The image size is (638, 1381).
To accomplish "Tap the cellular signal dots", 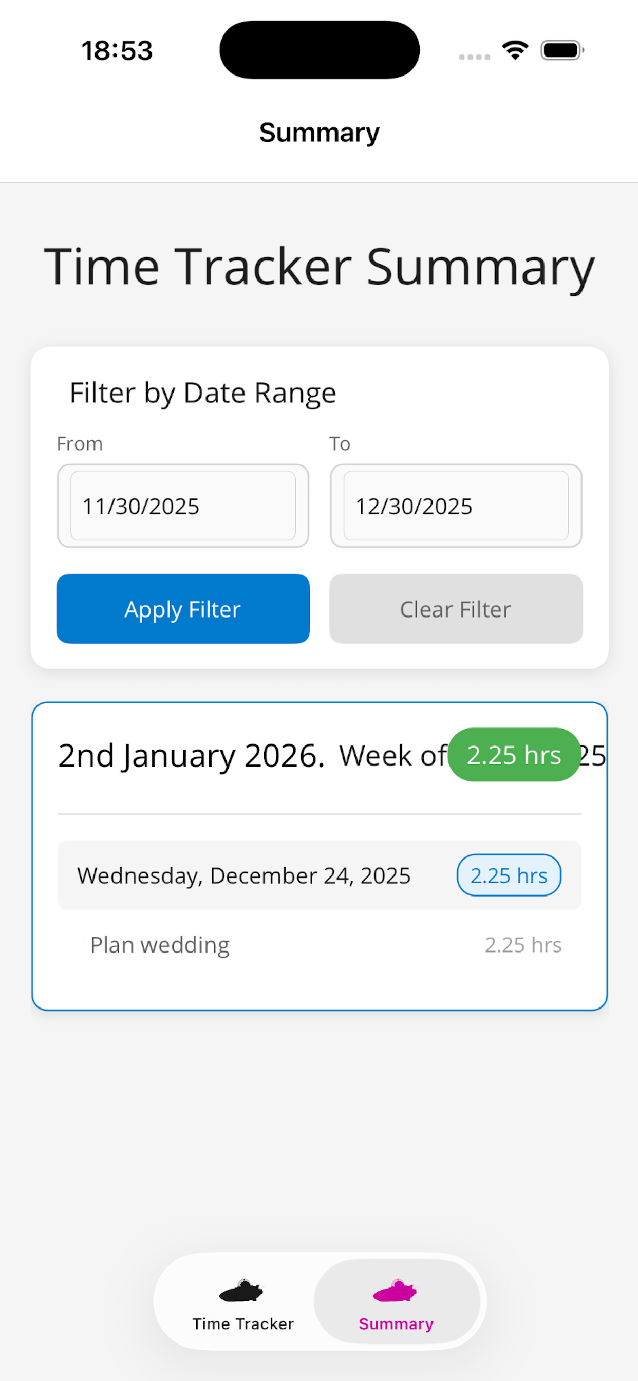I will click(475, 57).
